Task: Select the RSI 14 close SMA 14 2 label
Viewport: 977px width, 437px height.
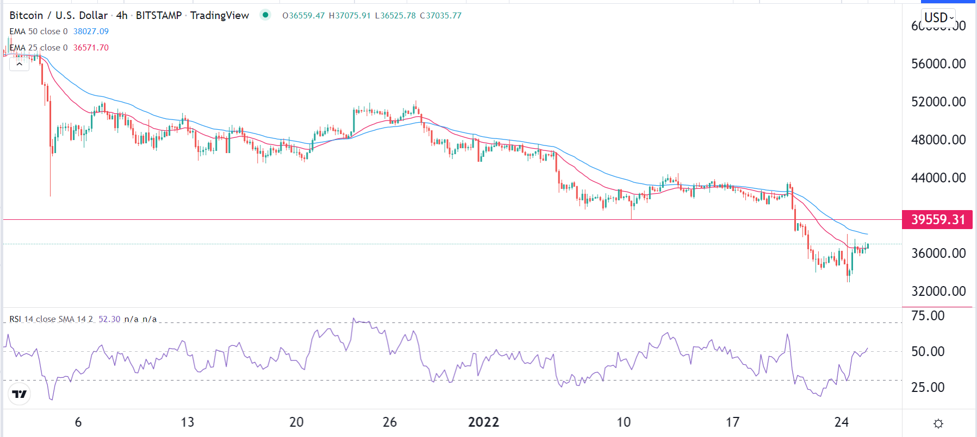Action: [x=51, y=319]
